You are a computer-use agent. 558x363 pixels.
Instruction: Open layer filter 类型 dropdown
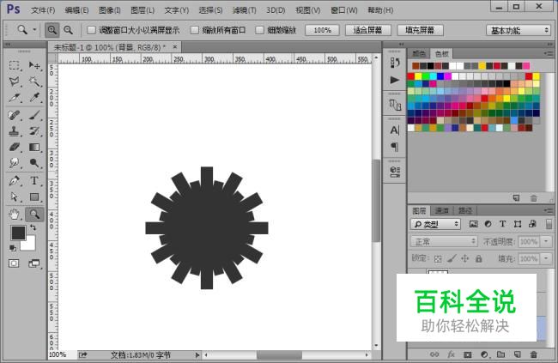(x=436, y=224)
